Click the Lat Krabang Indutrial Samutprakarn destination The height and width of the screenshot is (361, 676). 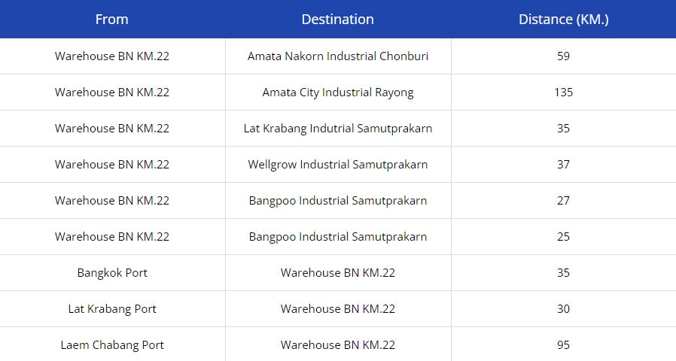pyautogui.click(x=337, y=129)
